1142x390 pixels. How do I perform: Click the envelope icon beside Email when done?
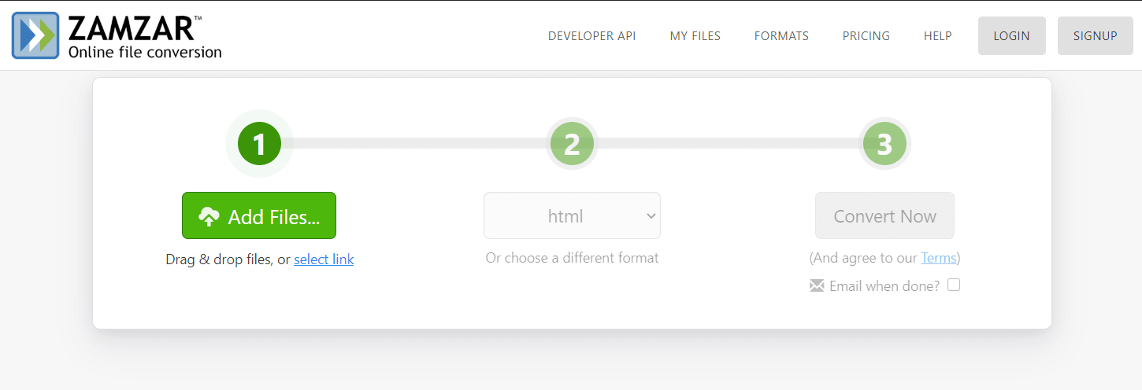click(817, 286)
